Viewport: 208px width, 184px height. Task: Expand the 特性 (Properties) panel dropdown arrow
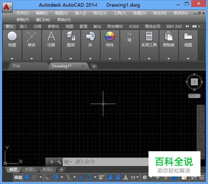pyautogui.click(x=110, y=59)
